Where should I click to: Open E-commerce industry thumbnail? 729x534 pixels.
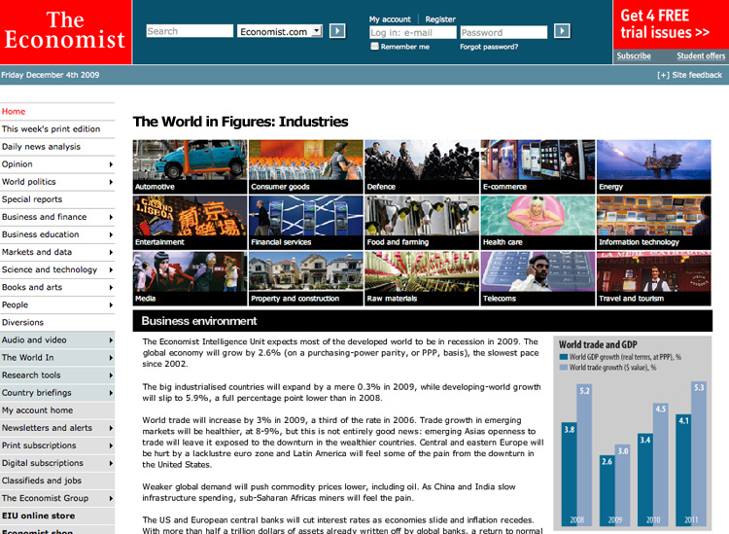(538, 166)
